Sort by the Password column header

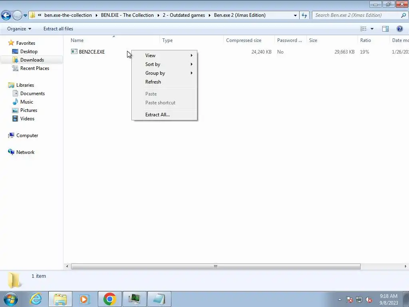(x=289, y=40)
